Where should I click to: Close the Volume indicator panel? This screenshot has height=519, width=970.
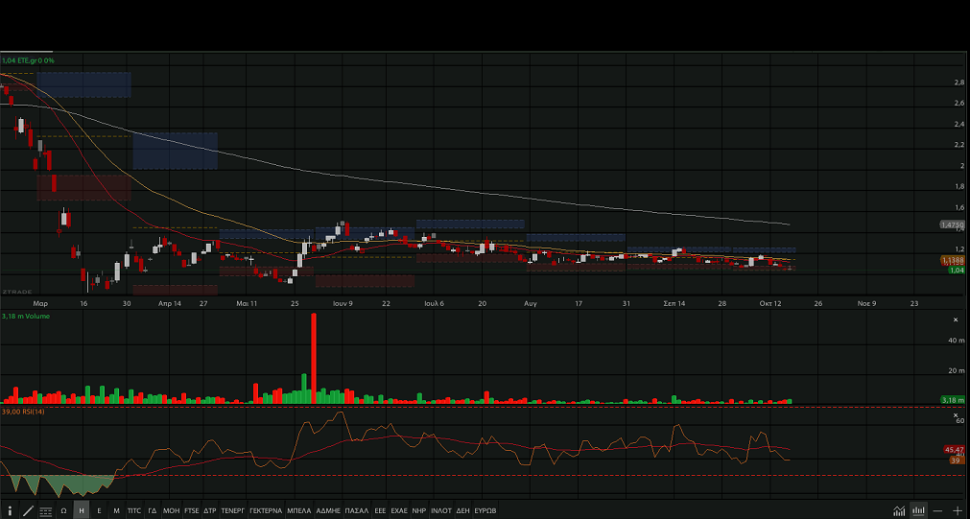[955, 319]
